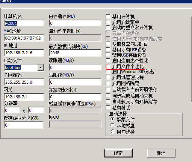
Task: Choose the 群集文件 radio button
Action: (113, 119)
